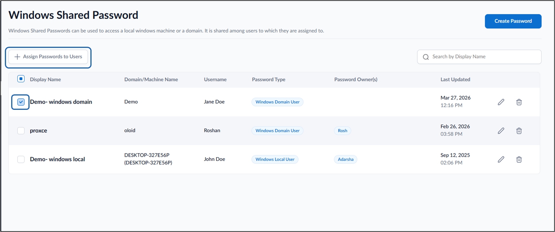Click the Password Type column header

[269, 79]
